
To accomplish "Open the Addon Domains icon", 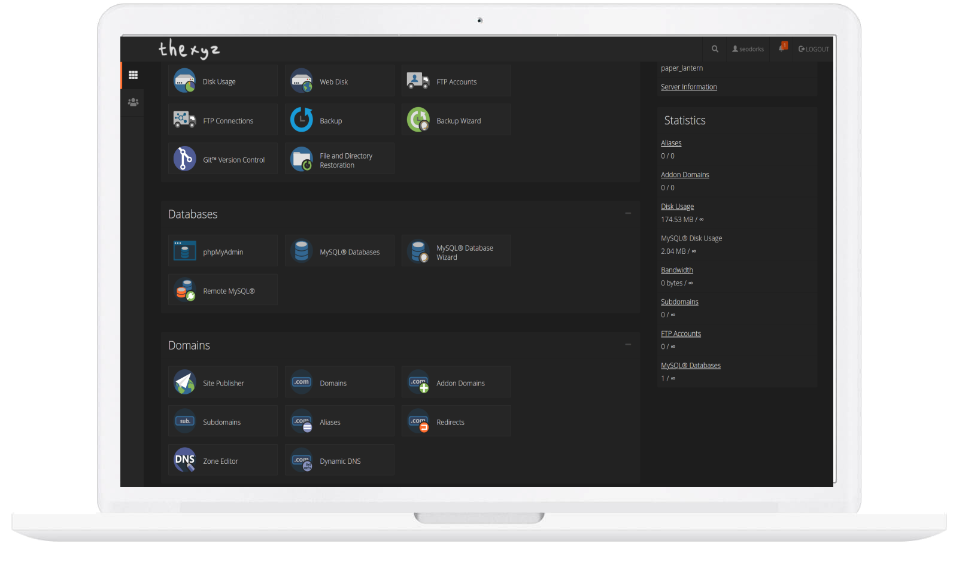I will tap(418, 382).
